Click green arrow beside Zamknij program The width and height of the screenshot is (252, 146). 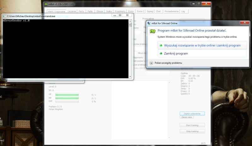point(161,54)
